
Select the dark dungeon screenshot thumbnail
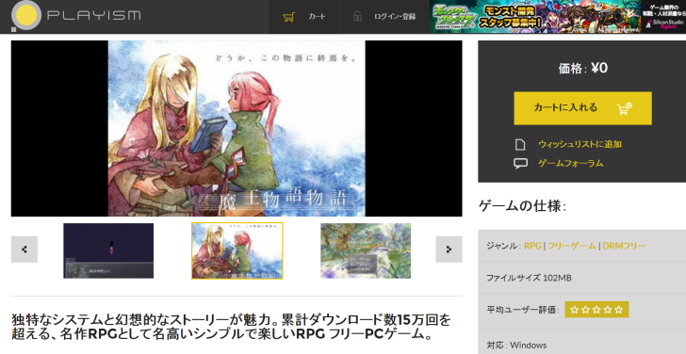(x=108, y=250)
